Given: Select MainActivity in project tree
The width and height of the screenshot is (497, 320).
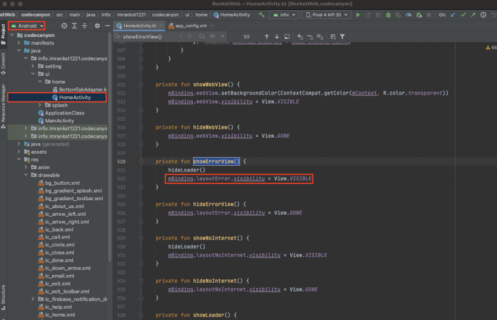Looking at the screenshot, I should click(59, 121).
